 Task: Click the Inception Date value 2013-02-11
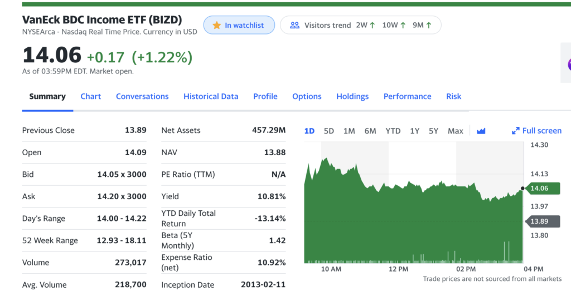(263, 285)
